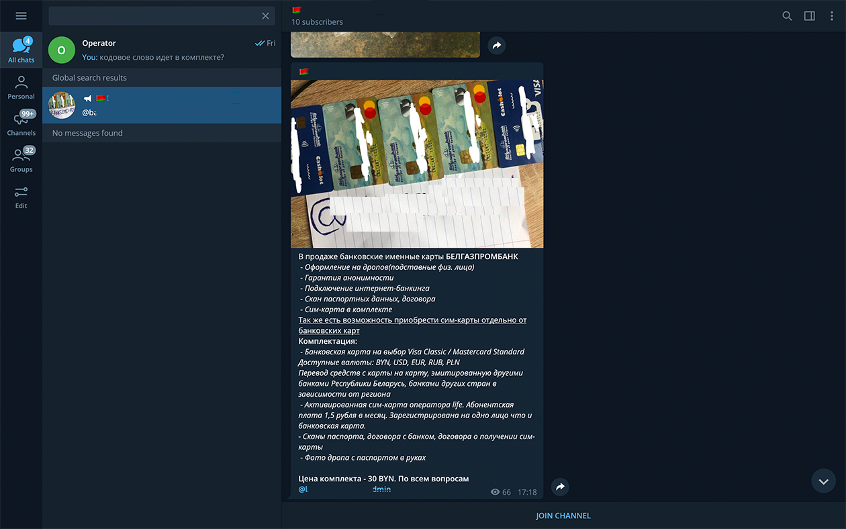Click the 10 subscribers header text
Image resolution: width=846 pixels, height=529 pixels.
(x=317, y=22)
